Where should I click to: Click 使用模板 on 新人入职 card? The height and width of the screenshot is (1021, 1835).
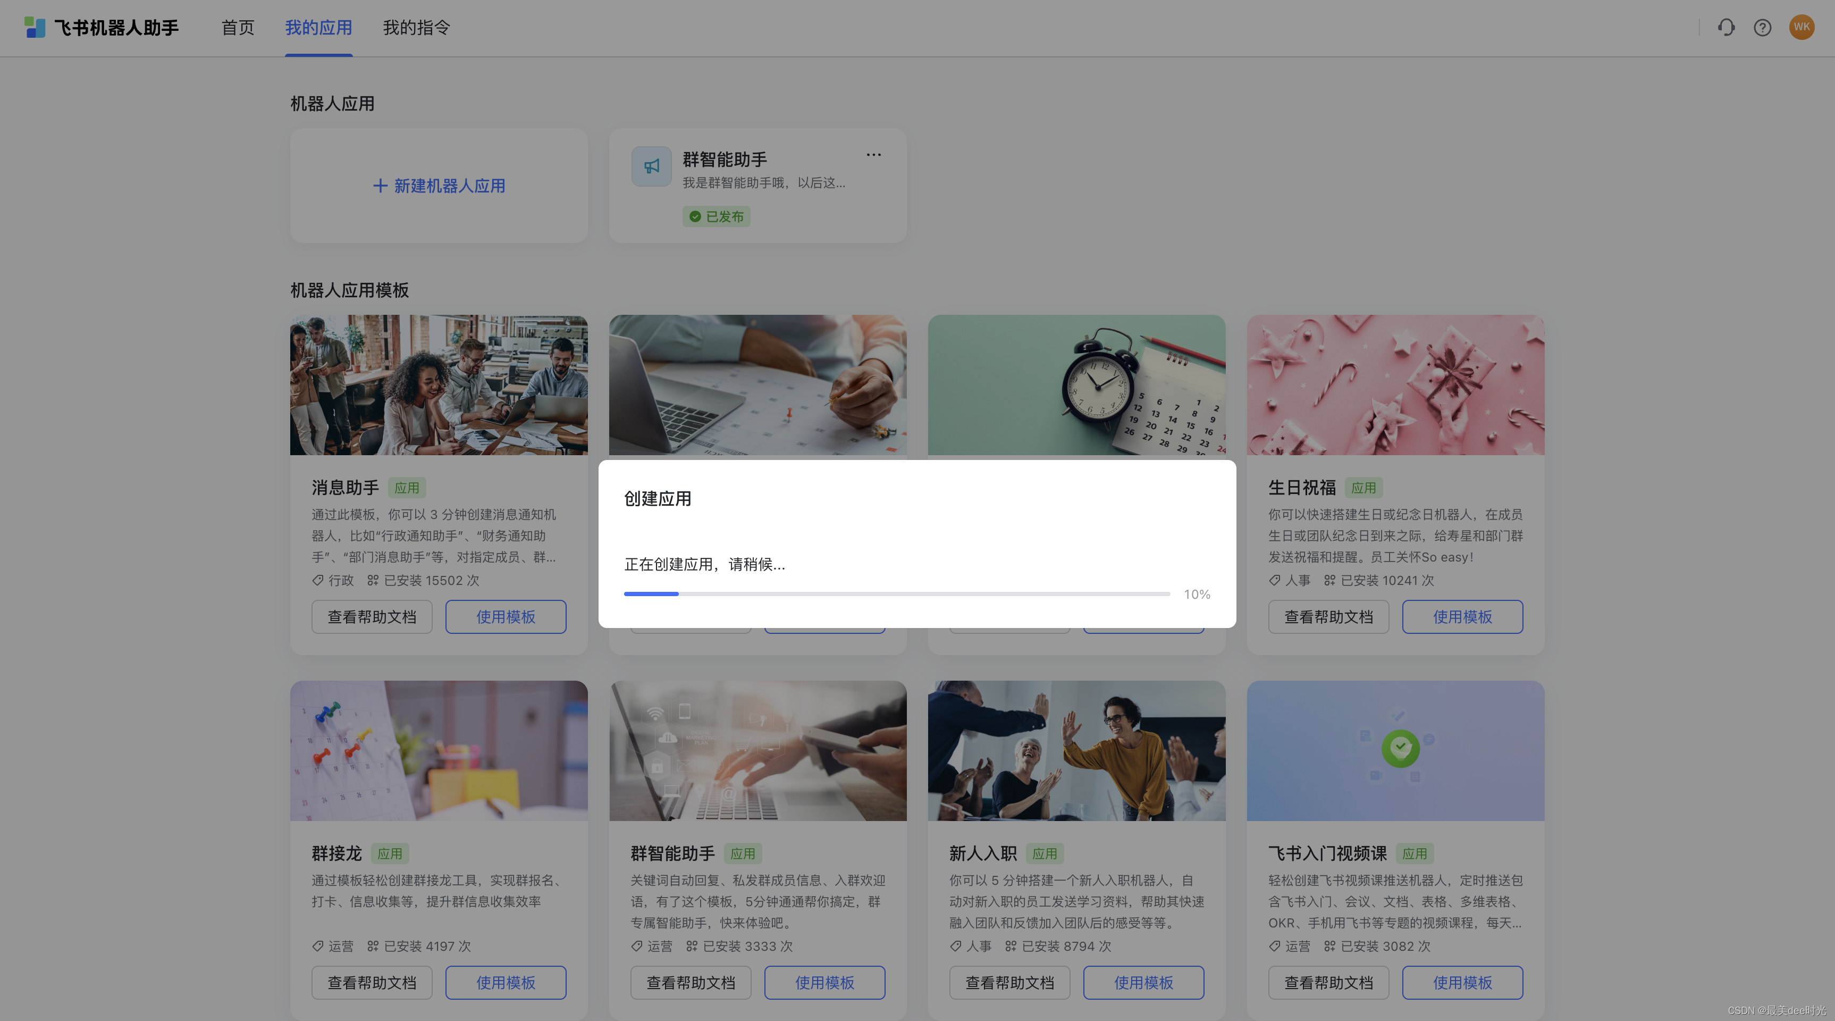(1143, 982)
